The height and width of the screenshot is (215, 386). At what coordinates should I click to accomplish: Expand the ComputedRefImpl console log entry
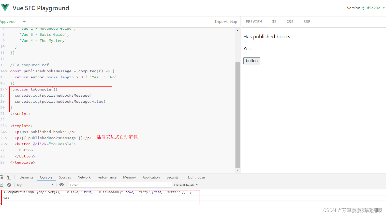(x=4, y=192)
